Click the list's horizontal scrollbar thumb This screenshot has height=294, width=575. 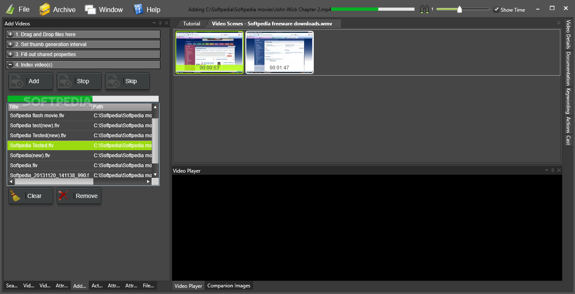pyautogui.click(x=54, y=182)
